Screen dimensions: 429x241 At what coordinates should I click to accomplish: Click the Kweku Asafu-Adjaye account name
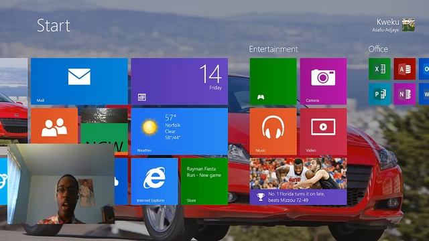point(385,25)
